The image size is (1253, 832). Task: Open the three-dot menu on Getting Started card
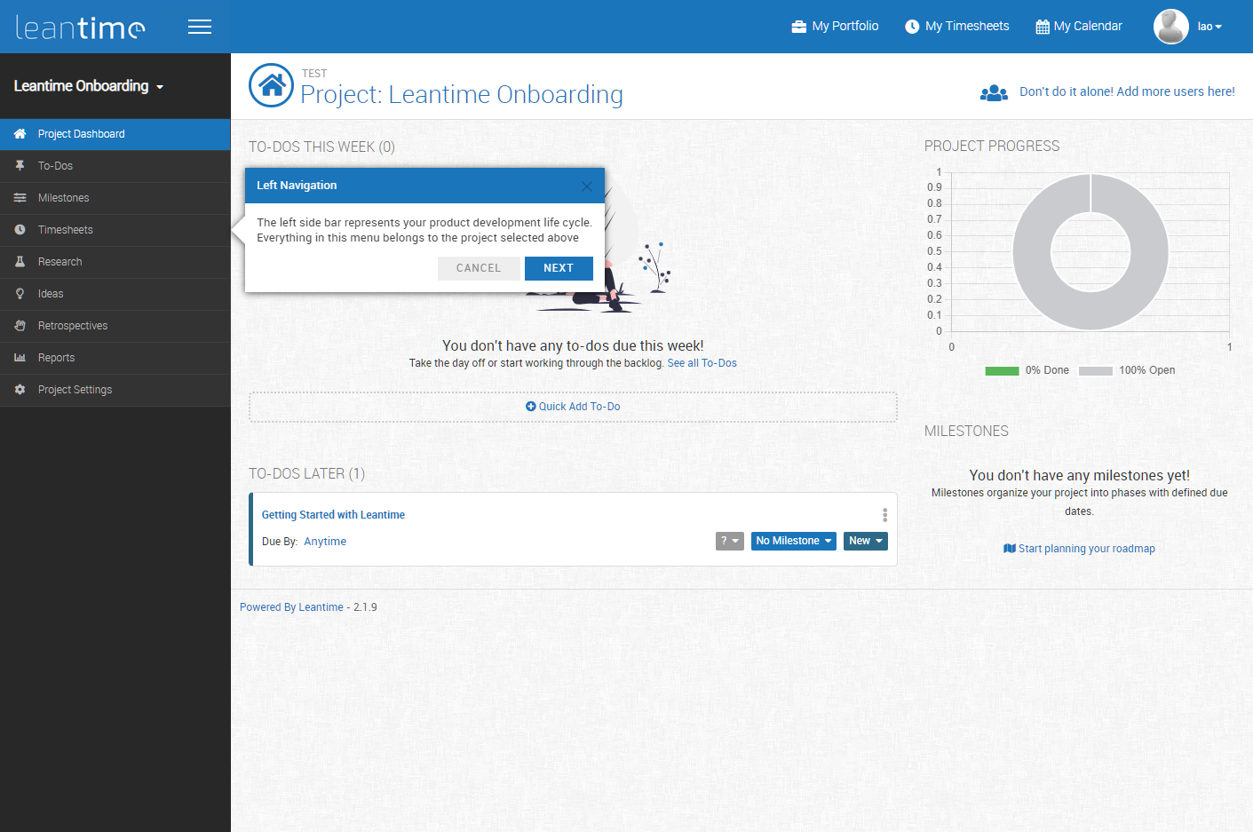pyautogui.click(x=884, y=515)
